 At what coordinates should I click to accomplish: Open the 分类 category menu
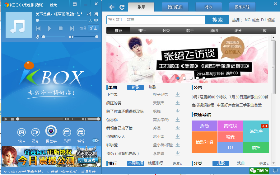(x=166, y=31)
